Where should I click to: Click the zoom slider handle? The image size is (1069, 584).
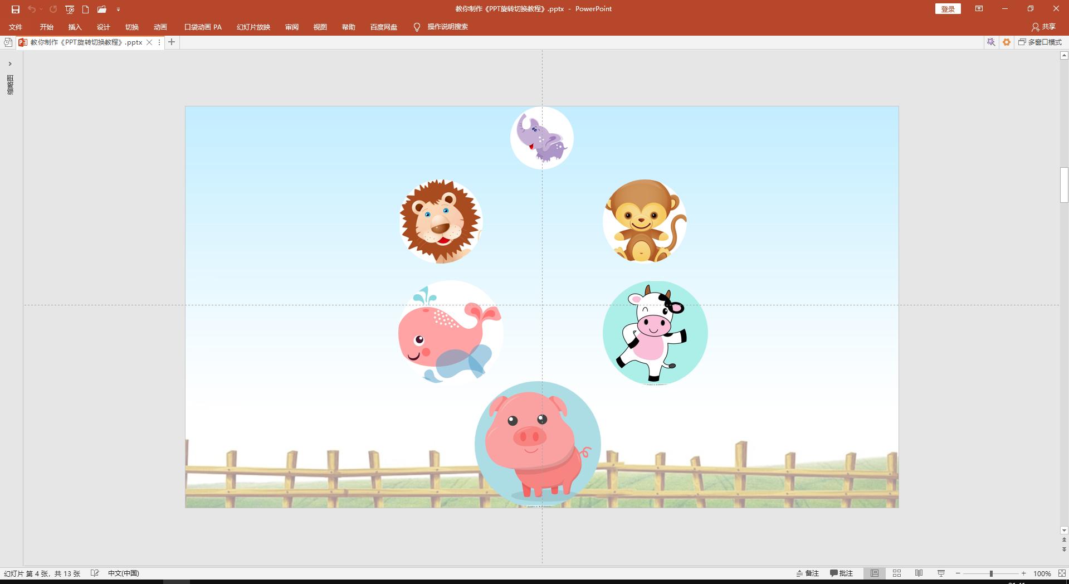point(991,573)
